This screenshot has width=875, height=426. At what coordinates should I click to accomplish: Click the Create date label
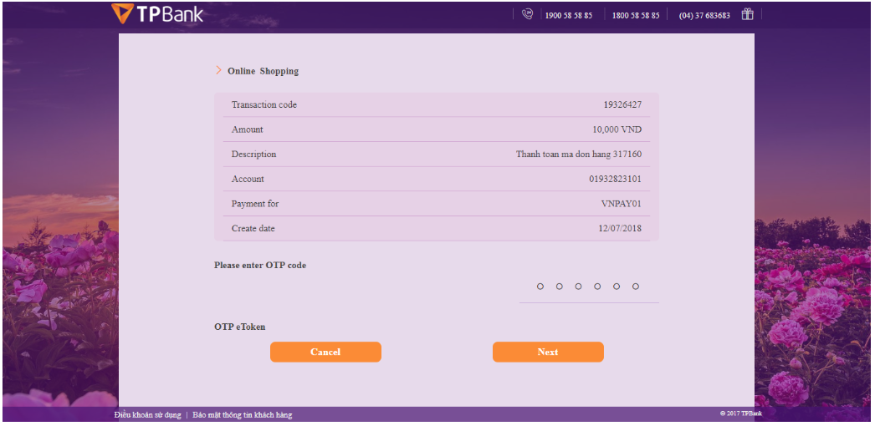[x=253, y=228]
